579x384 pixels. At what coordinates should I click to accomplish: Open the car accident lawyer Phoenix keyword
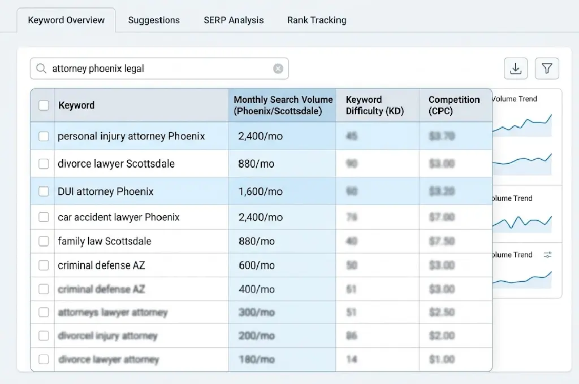119,217
